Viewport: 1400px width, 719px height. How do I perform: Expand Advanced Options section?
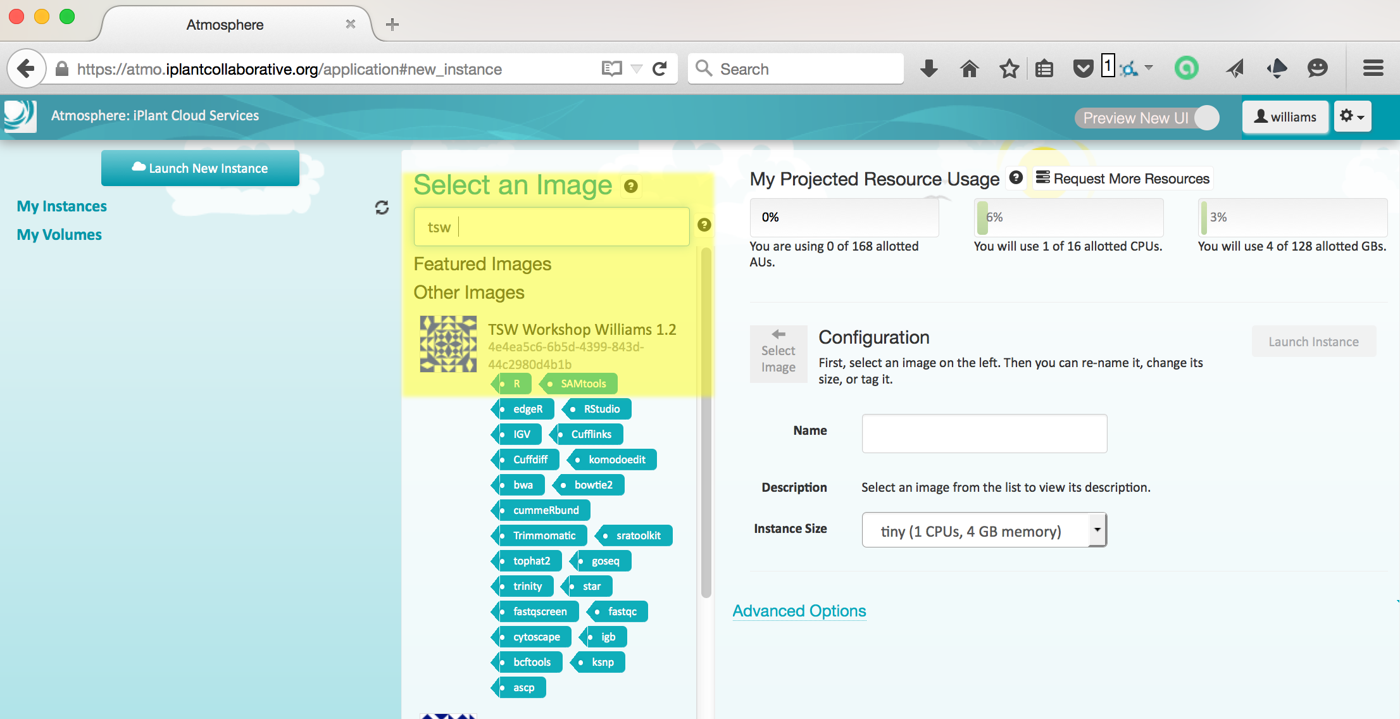pos(799,611)
